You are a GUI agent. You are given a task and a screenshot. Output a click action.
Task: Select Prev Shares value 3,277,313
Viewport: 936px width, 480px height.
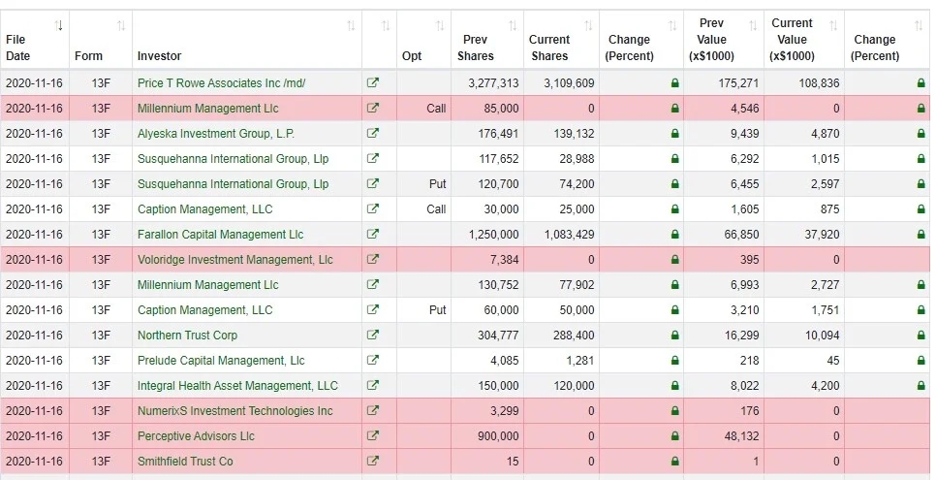tap(493, 83)
